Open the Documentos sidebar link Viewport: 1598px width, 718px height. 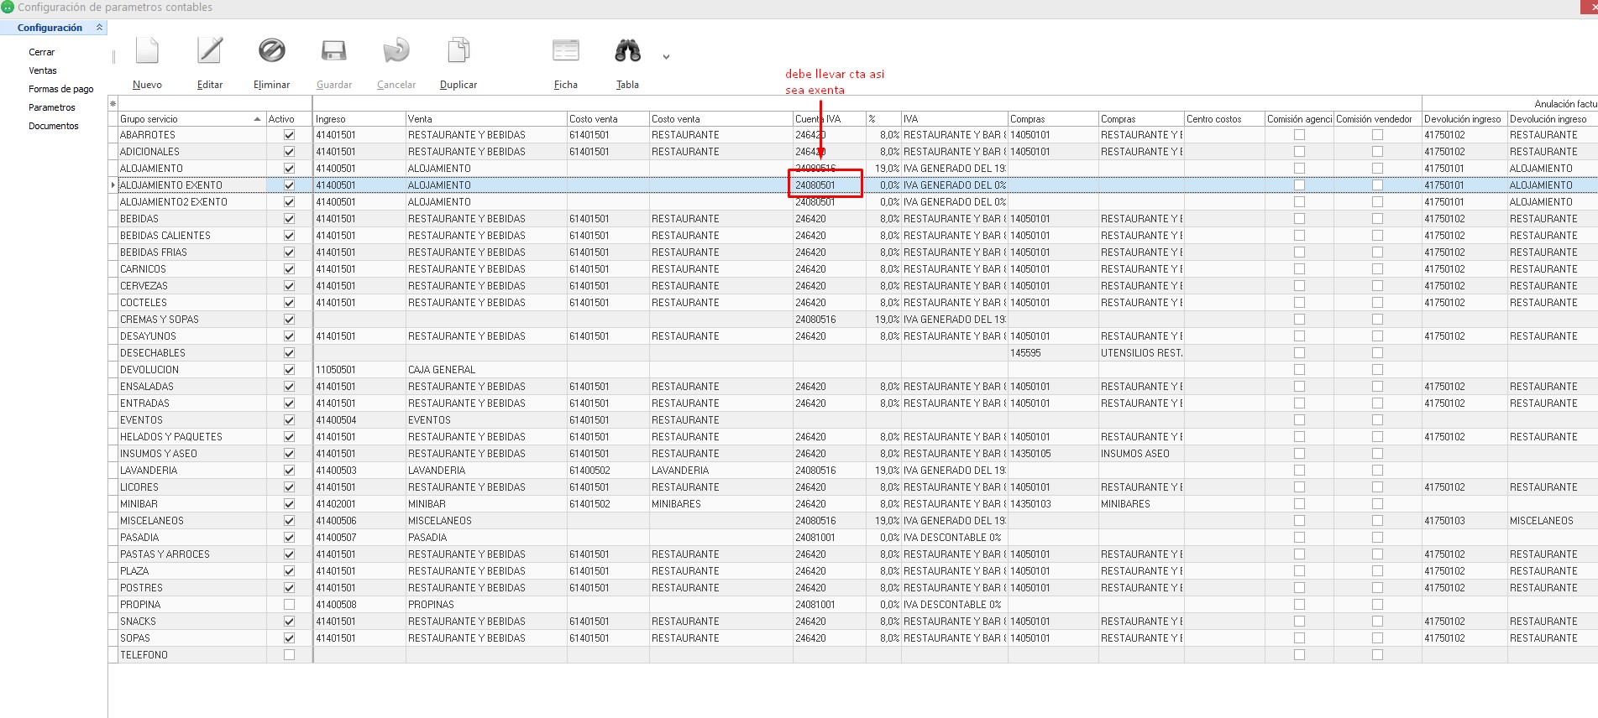[54, 126]
